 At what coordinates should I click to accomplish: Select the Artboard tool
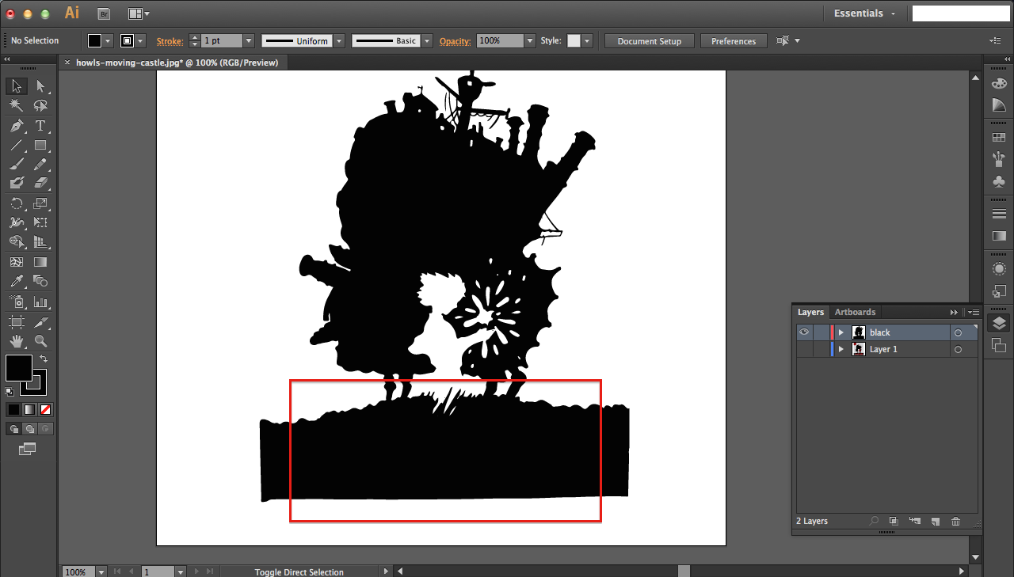tap(17, 321)
